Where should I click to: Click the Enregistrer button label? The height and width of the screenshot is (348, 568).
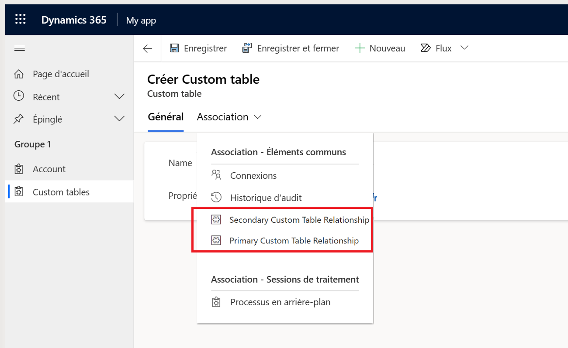(205, 48)
